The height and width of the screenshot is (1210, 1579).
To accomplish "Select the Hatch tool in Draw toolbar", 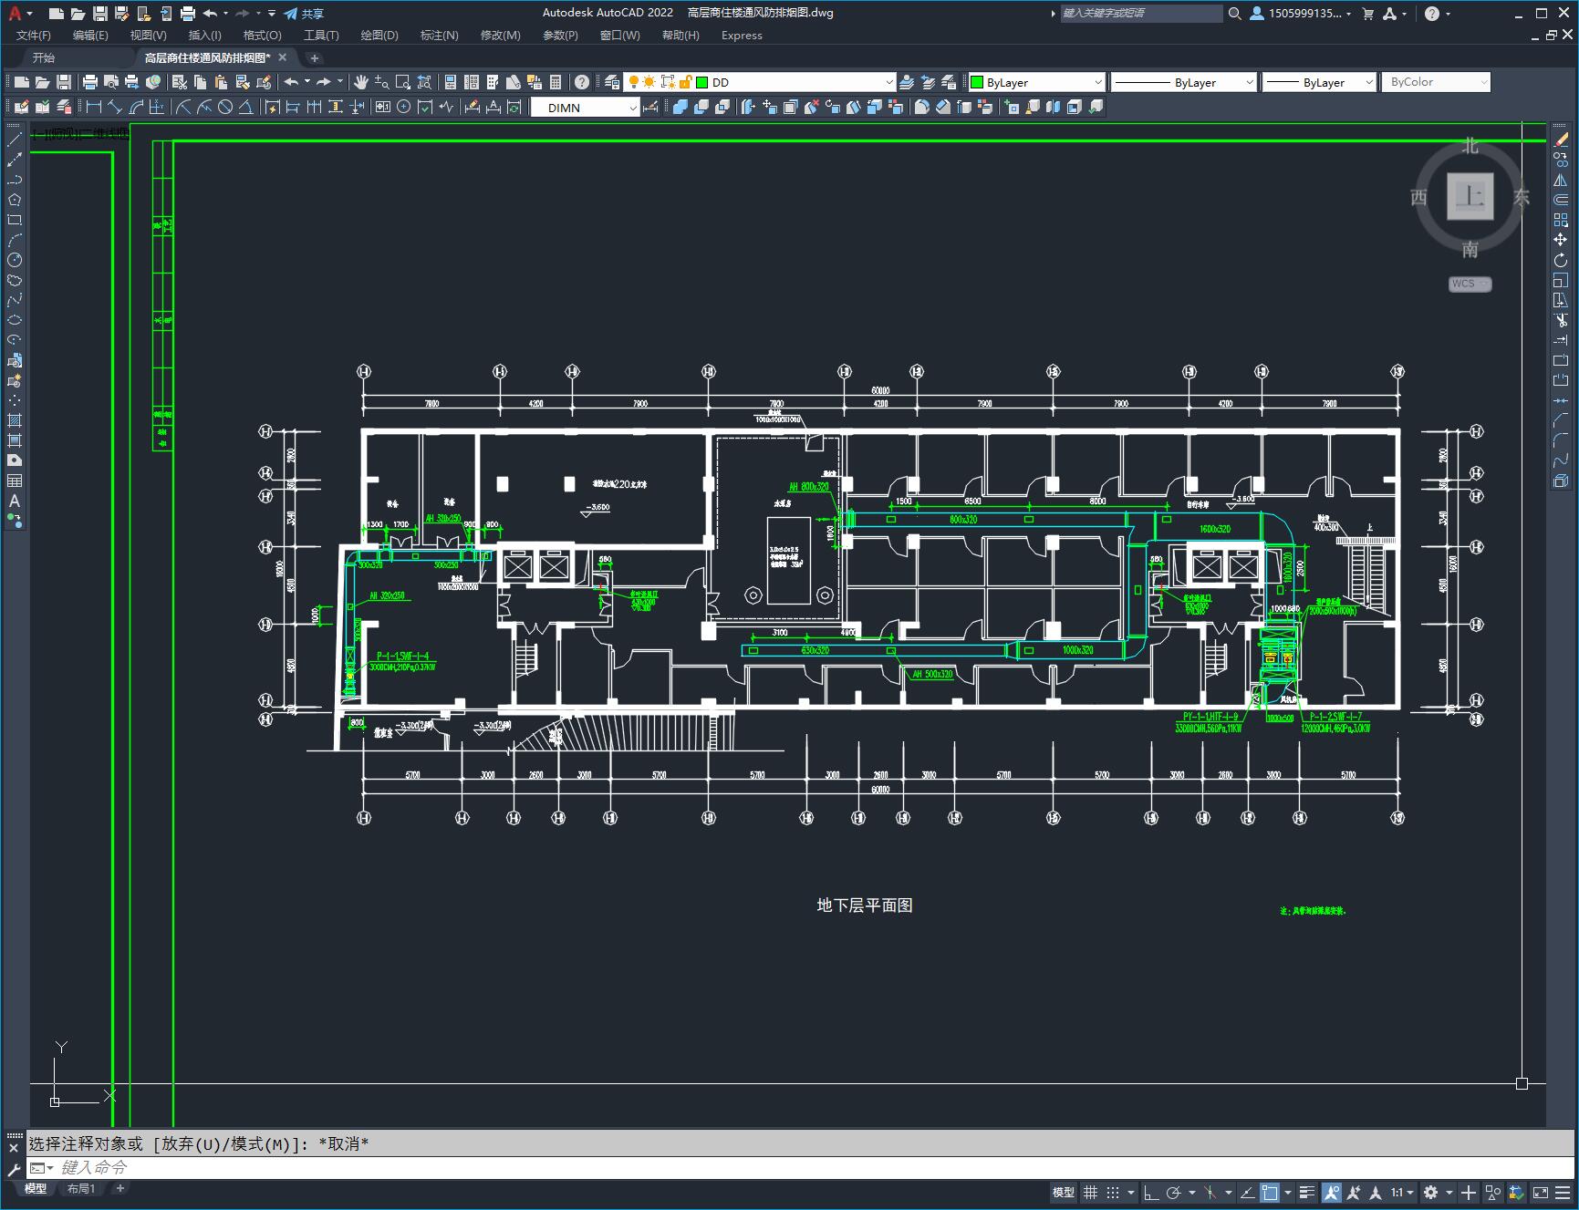I will coord(15,420).
